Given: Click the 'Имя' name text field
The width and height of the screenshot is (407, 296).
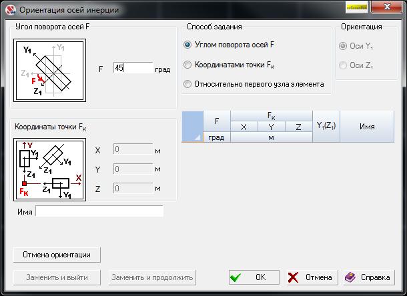Looking at the screenshot, I should [x=99, y=211].
